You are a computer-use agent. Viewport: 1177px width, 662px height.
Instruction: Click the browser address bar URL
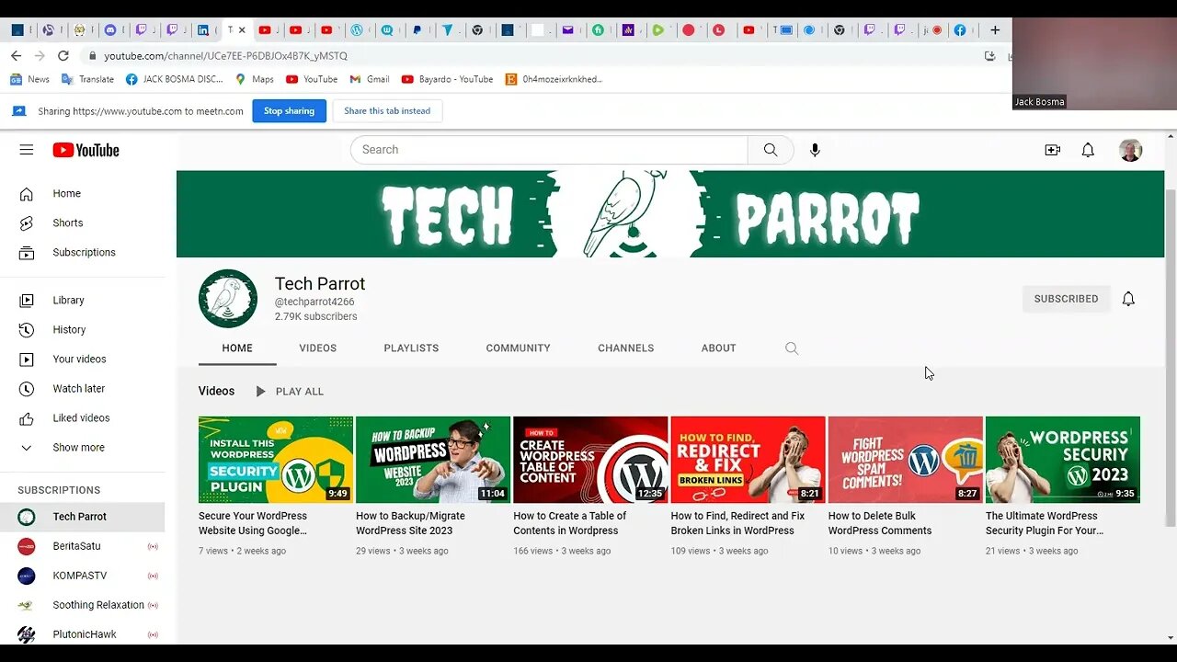(x=225, y=56)
